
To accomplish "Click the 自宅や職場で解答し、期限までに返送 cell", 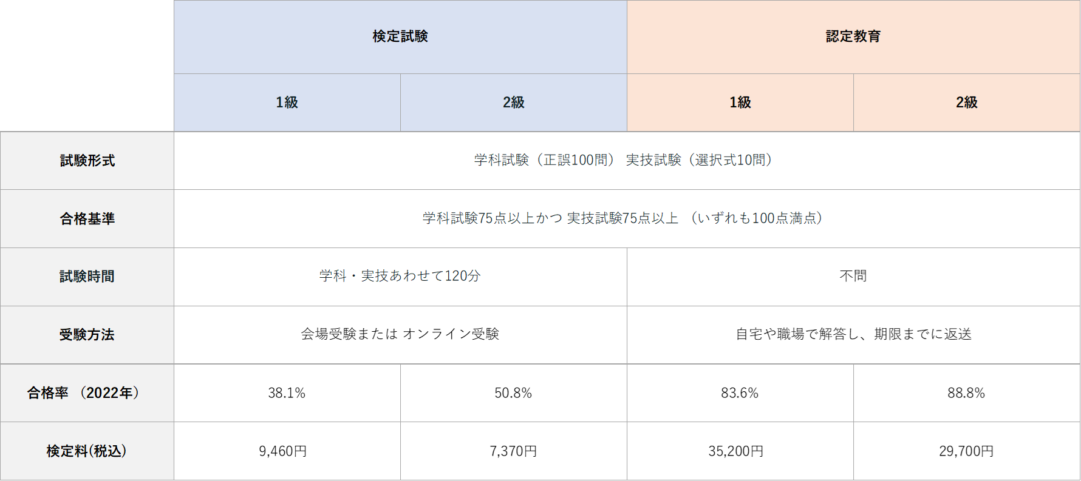I will [x=853, y=335].
